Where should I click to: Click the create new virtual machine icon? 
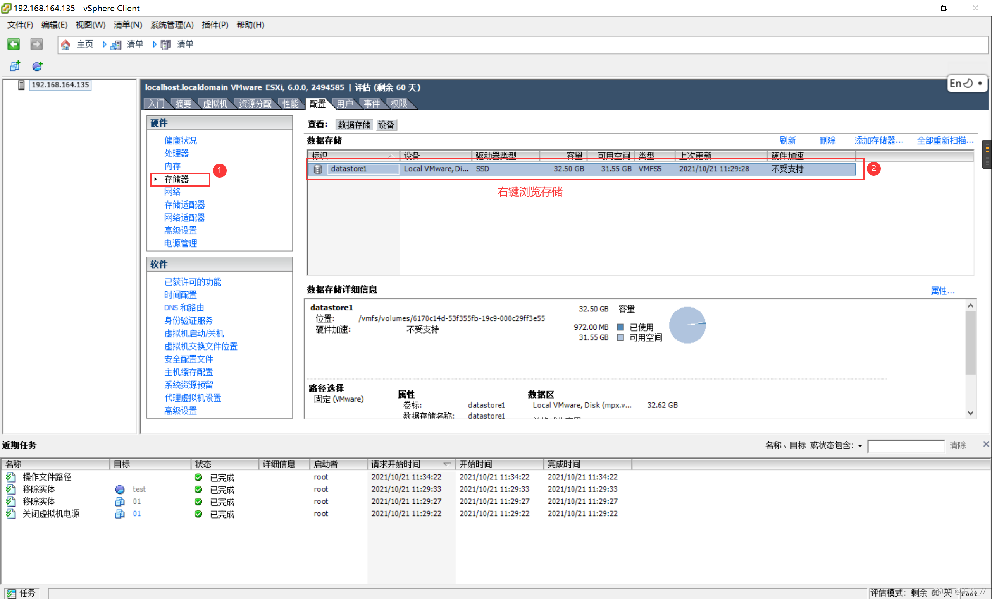pos(15,66)
